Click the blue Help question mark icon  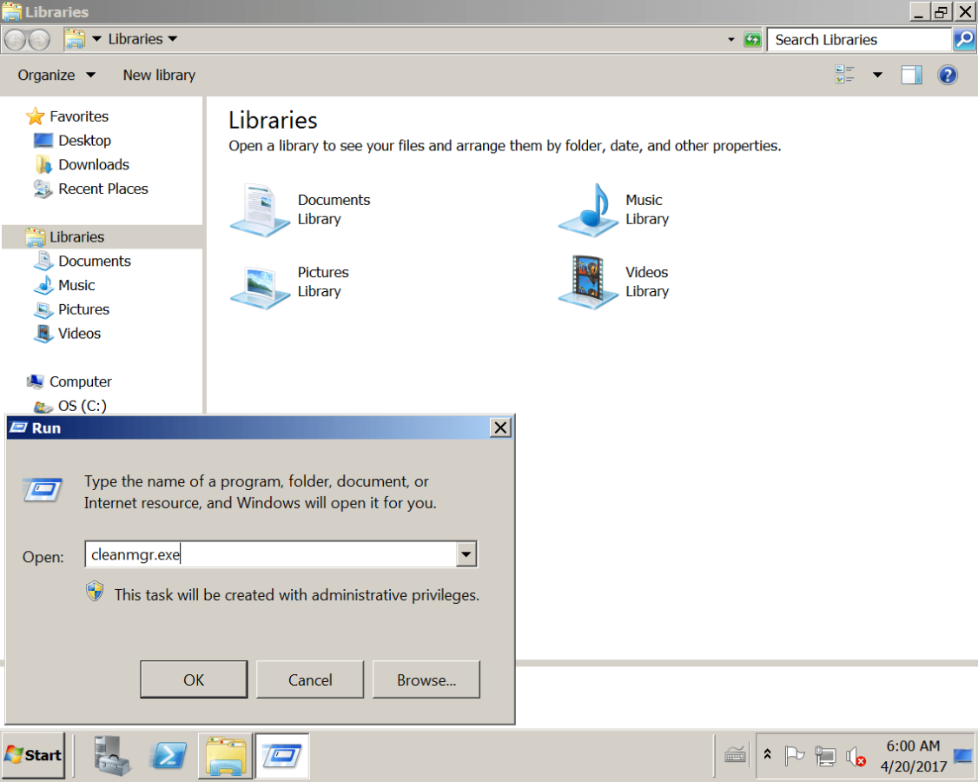(x=947, y=75)
